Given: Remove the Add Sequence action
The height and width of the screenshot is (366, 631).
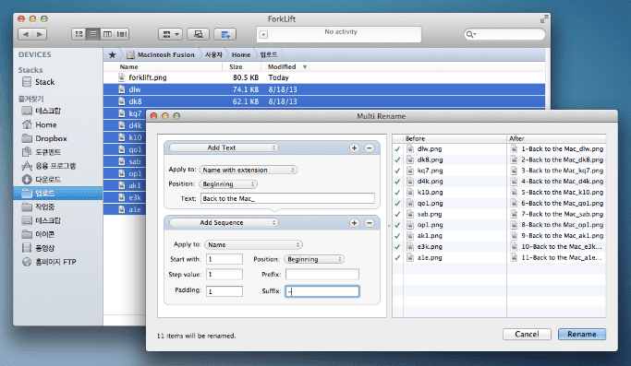Looking at the screenshot, I should point(370,223).
